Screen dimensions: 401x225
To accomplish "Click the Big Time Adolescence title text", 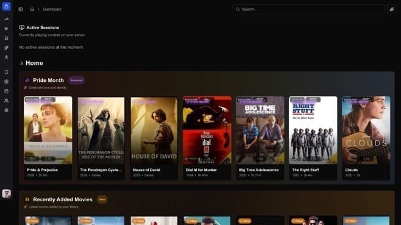I will [259, 170].
